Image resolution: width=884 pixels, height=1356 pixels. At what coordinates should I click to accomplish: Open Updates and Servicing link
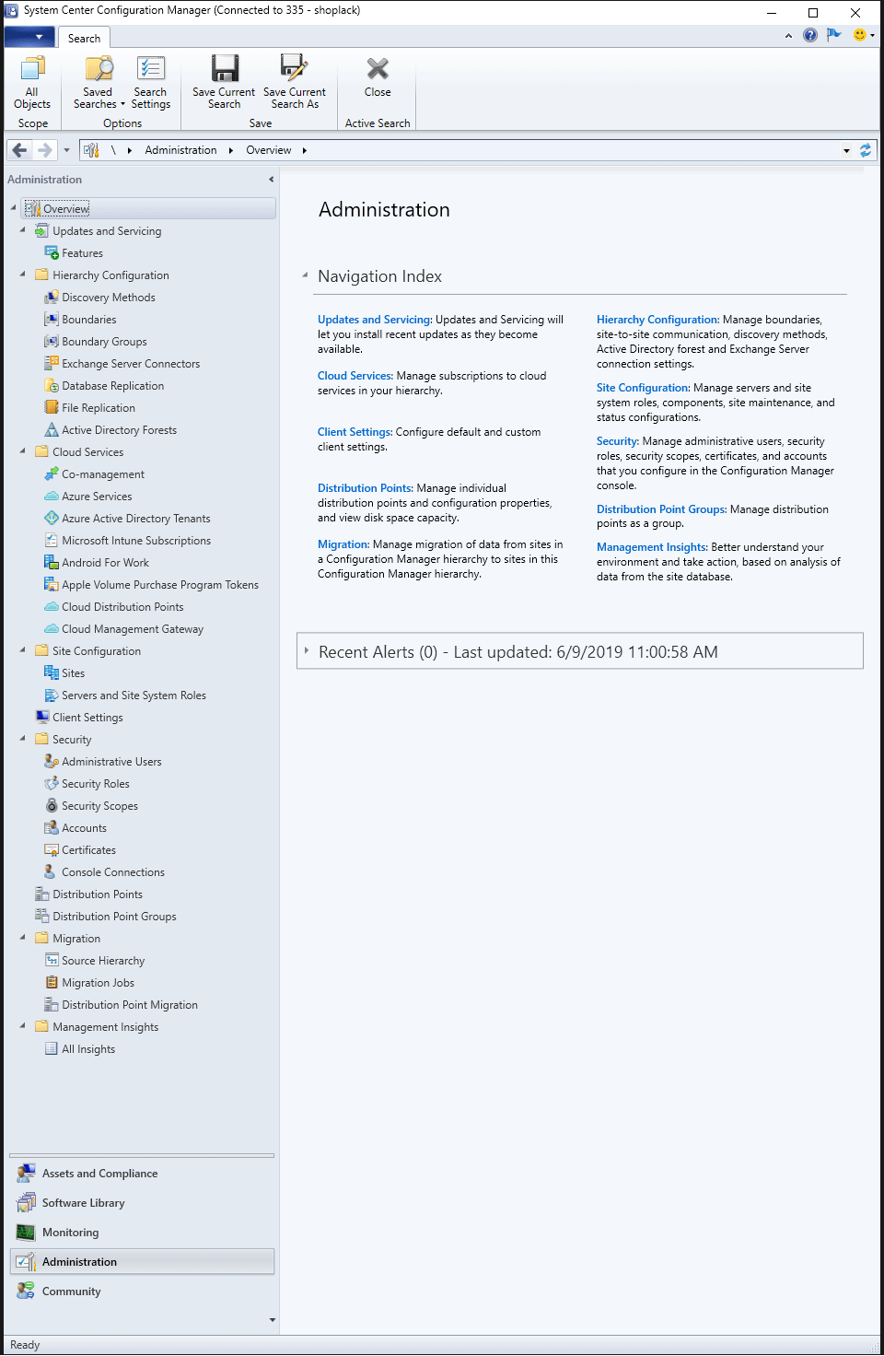coord(373,320)
